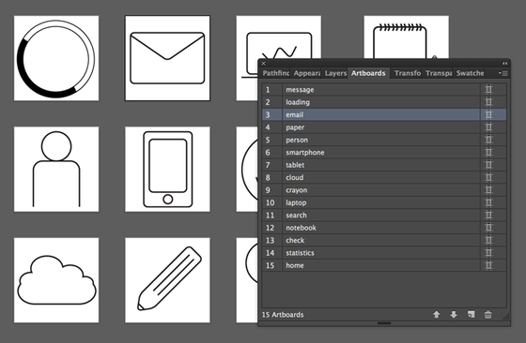Click the cloud artwork on canvas

[x=56, y=280]
